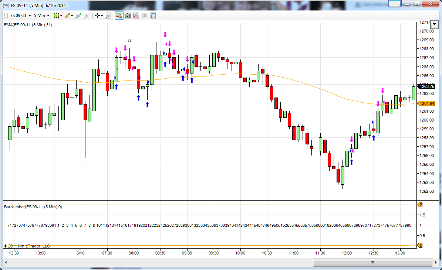This screenshot has height=270, width=442.
Task: Select the candlestick chart style icon
Action: pos(56,16)
